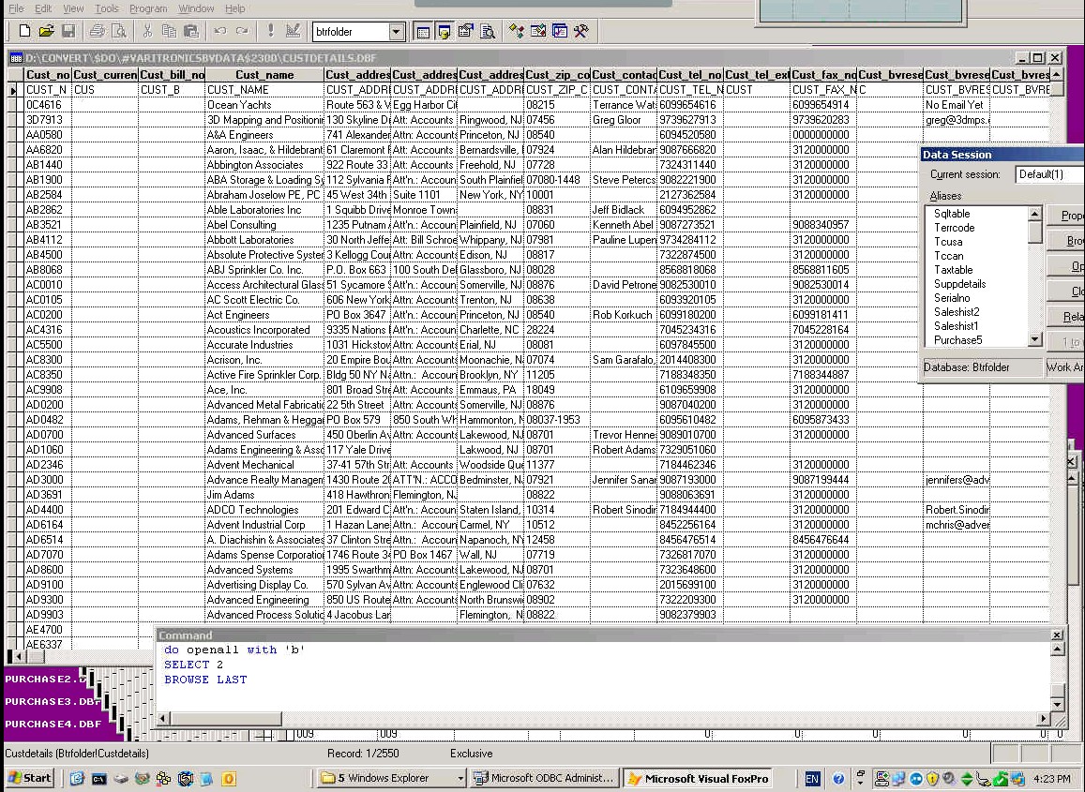
Task: Select the Abbott Laboratories name cell
Action: coord(264,240)
